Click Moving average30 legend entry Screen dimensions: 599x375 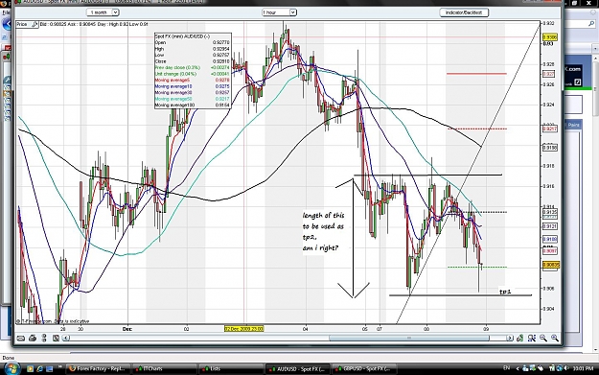[192, 92]
